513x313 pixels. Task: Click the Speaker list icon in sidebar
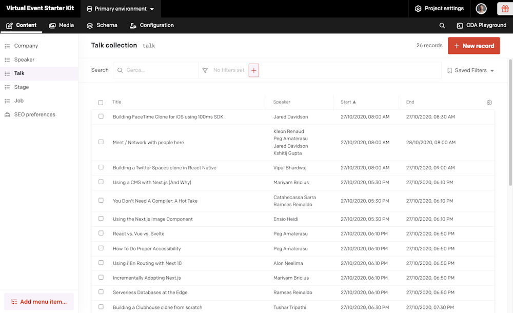click(x=7, y=60)
